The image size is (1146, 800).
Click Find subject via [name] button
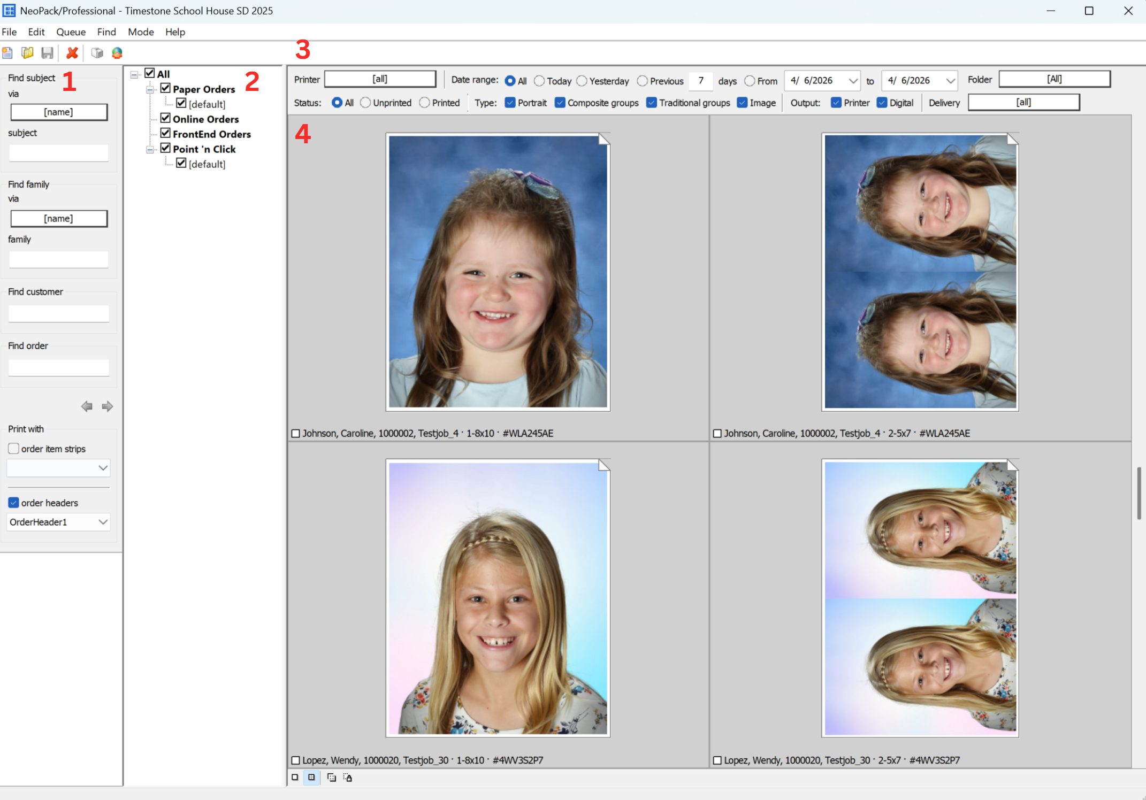pyautogui.click(x=59, y=112)
